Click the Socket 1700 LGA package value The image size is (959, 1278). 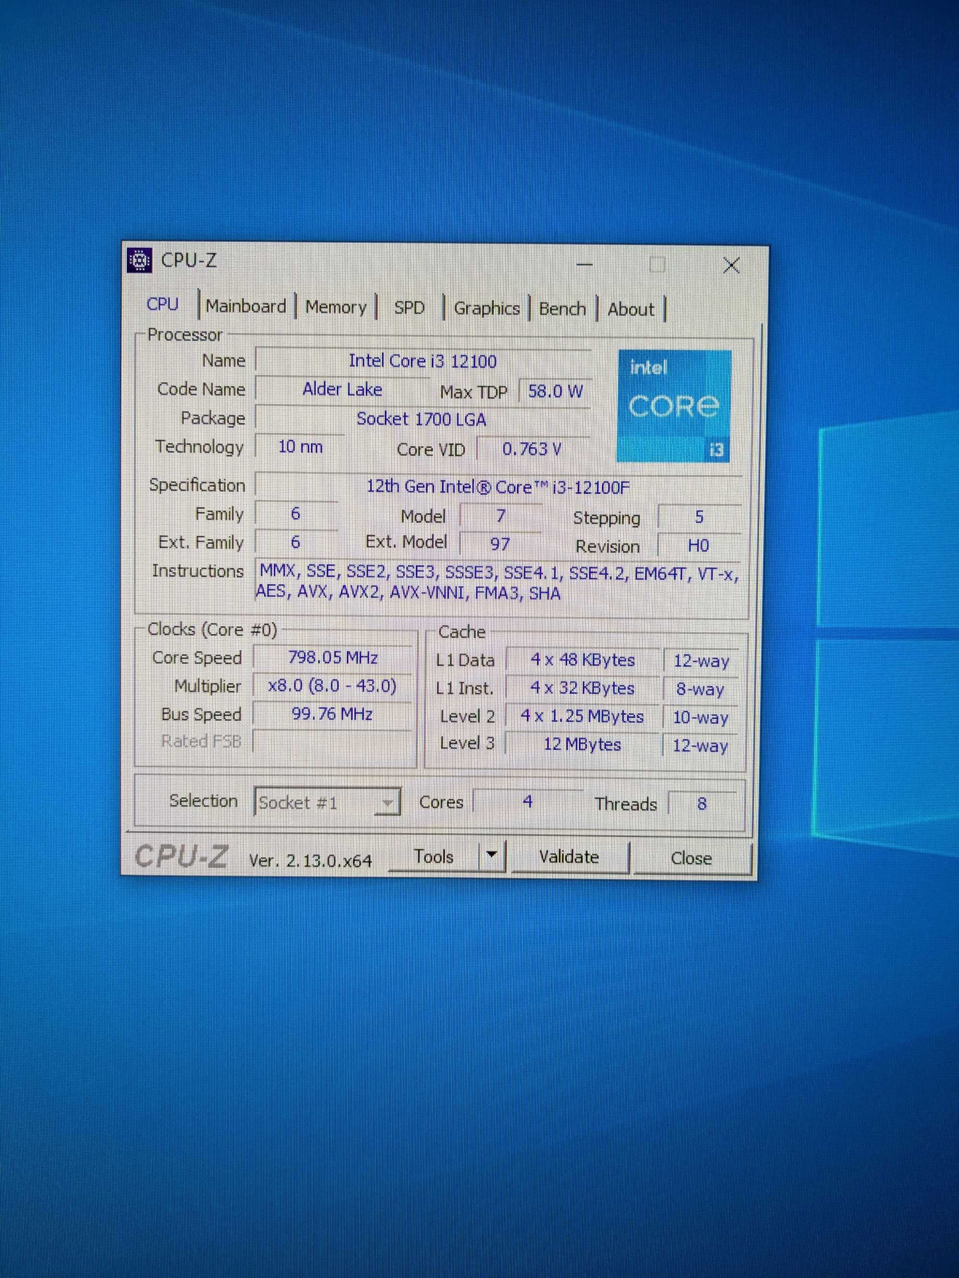(x=422, y=419)
